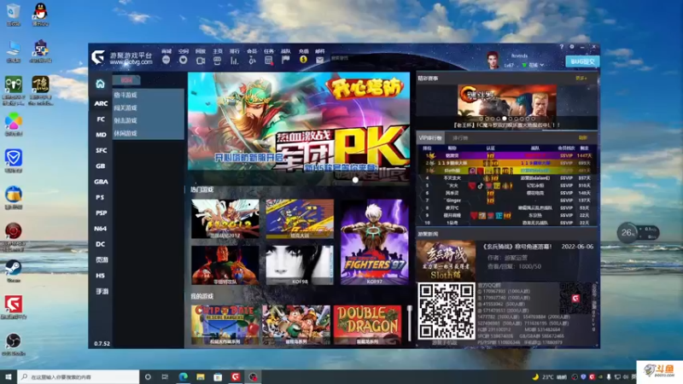This screenshot has height=384, width=683.
Task: Open the 邮件 mail envelope icon
Action: [319, 60]
